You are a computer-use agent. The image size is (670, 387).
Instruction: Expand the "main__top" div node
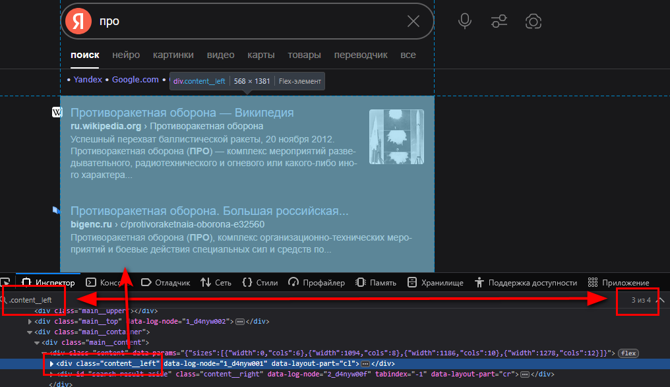click(x=30, y=321)
